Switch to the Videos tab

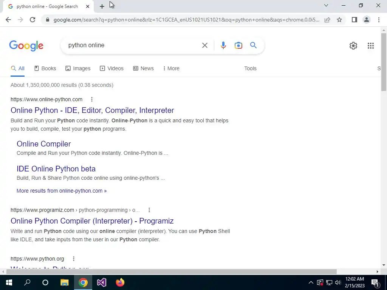pyautogui.click(x=111, y=68)
